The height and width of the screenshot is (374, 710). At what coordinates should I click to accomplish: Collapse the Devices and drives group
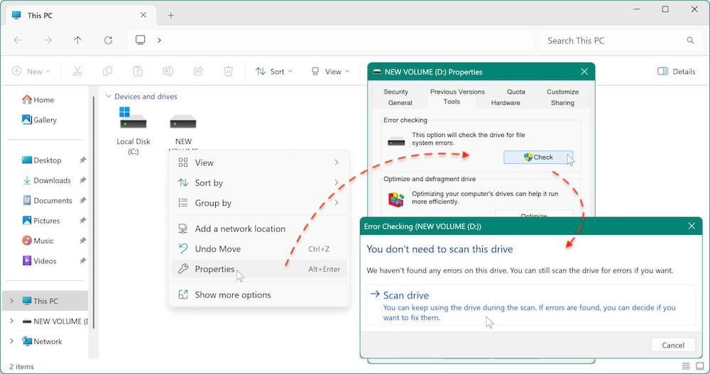coord(108,97)
